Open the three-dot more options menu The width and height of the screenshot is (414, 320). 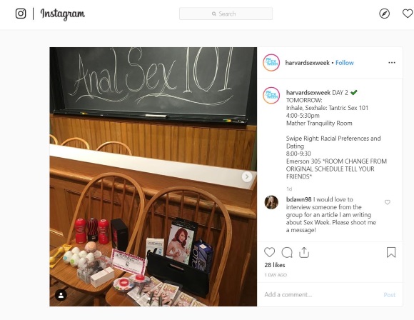click(x=392, y=63)
